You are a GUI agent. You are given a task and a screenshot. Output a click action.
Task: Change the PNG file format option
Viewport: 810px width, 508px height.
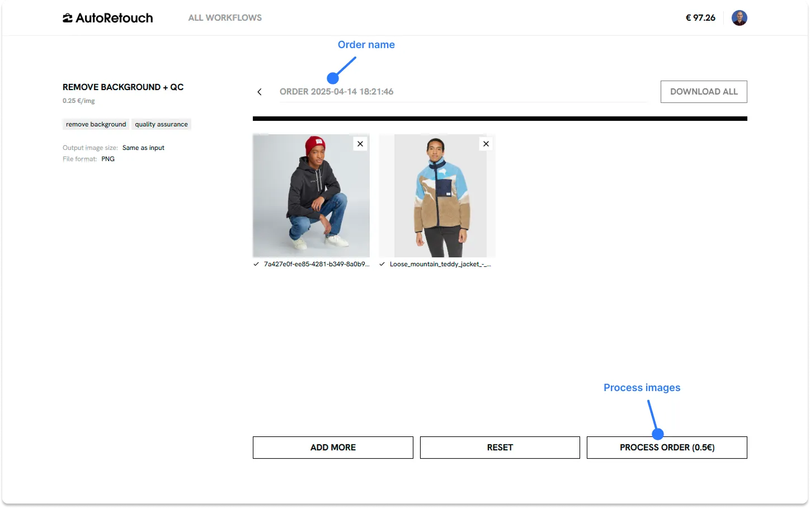pyautogui.click(x=108, y=159)
